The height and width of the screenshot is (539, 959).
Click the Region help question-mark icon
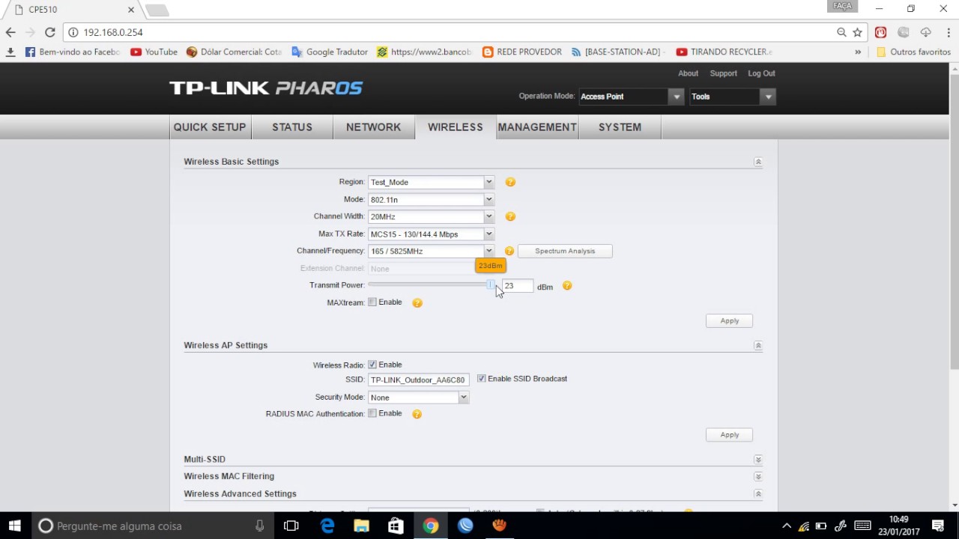[510, 182]
